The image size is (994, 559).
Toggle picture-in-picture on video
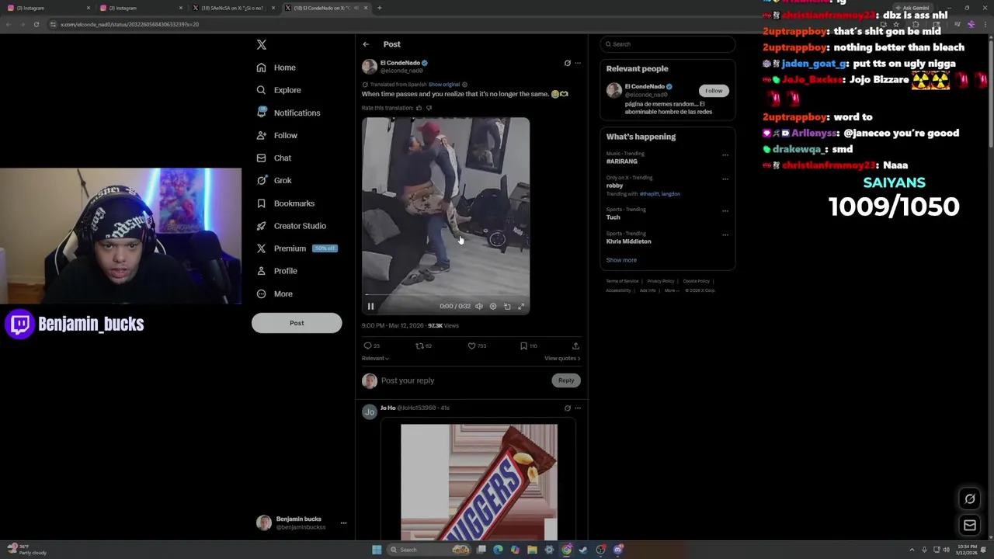click(507, 307)
